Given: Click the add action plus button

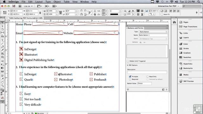Looking at the screenshot, I should (141, 42).
